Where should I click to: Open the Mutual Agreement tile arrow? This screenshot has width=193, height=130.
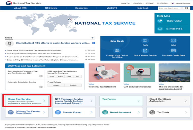[139, 112]
